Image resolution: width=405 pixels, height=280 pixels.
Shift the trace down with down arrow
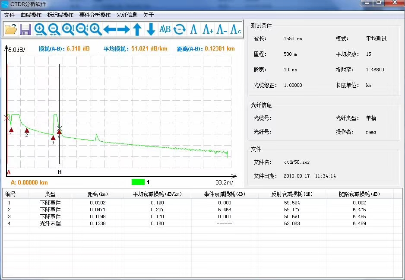coord(151,29)
